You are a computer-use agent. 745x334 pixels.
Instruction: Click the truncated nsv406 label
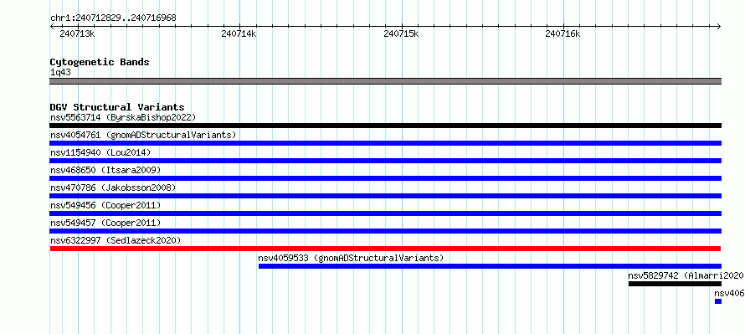(729, 293)
